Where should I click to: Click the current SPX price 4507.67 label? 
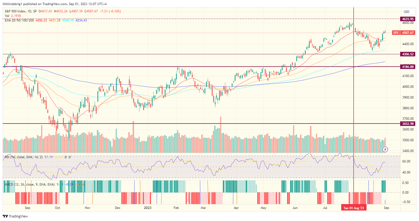(x=407, y=32)
